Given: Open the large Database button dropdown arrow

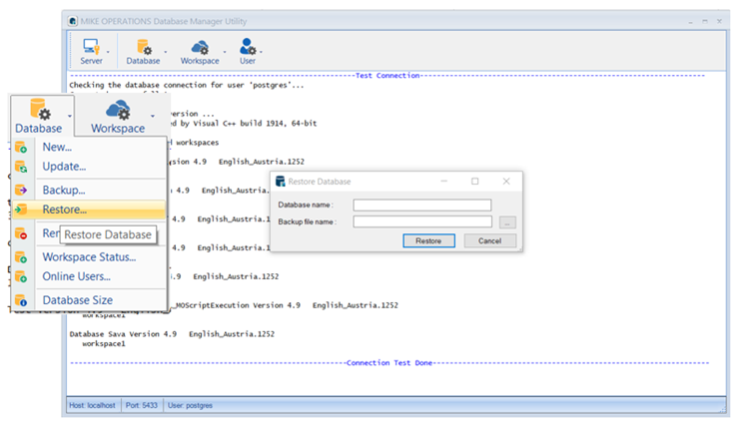Looking at the screenshot, I should [x=69, y=116].
